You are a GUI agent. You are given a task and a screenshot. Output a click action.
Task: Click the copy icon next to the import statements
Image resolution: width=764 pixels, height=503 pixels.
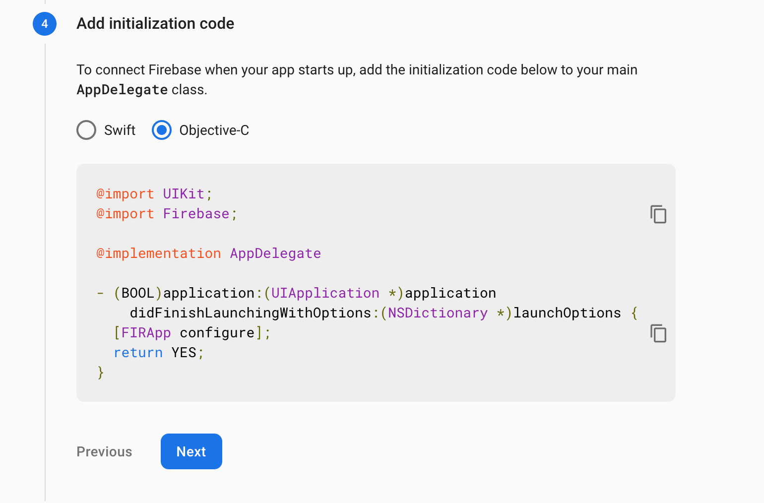coord(658,214)
